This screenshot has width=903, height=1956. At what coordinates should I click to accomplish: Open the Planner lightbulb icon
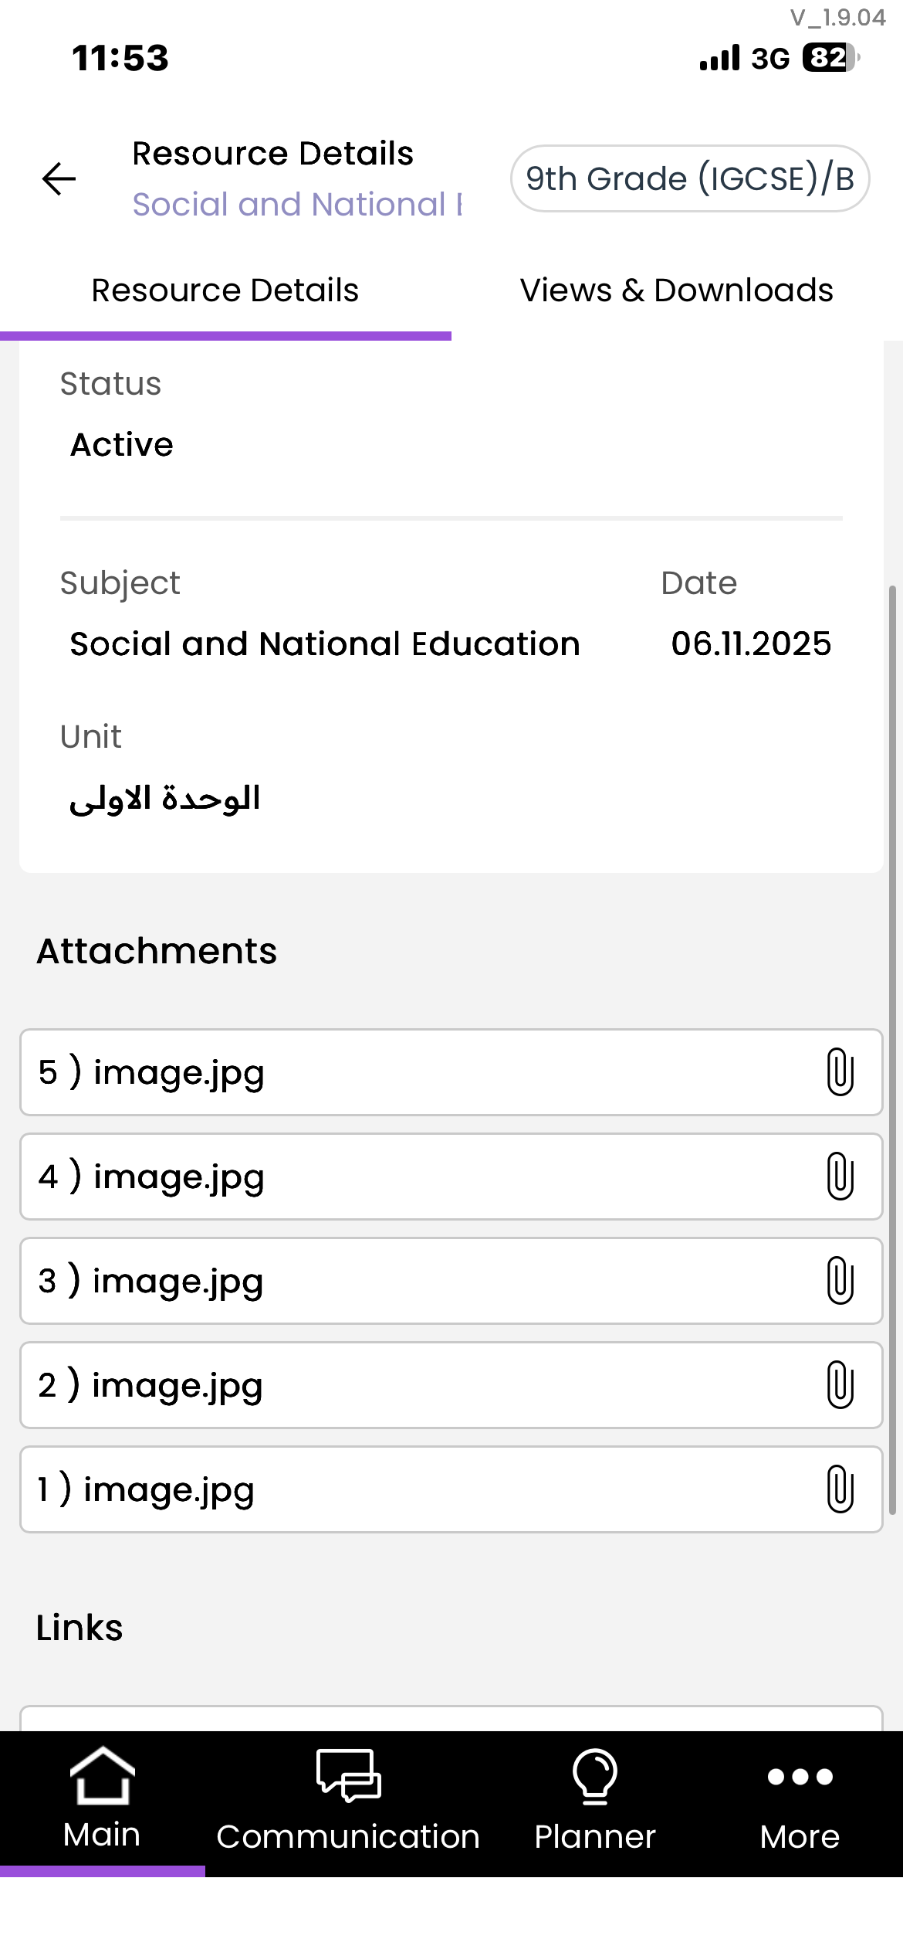[594, 1777]
